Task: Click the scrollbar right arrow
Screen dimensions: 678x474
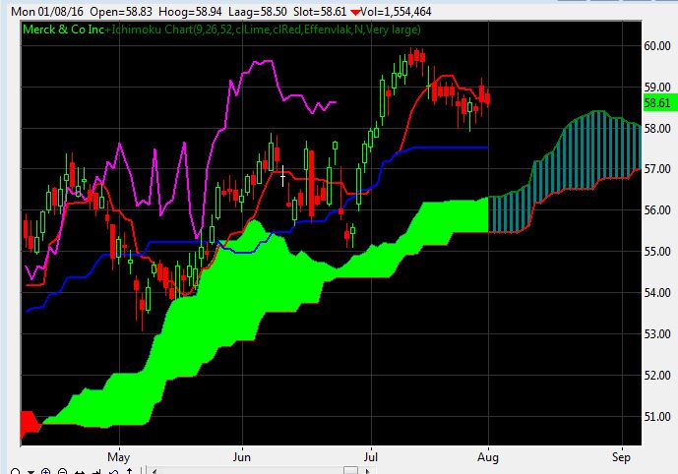Action: tap(368, 471)
